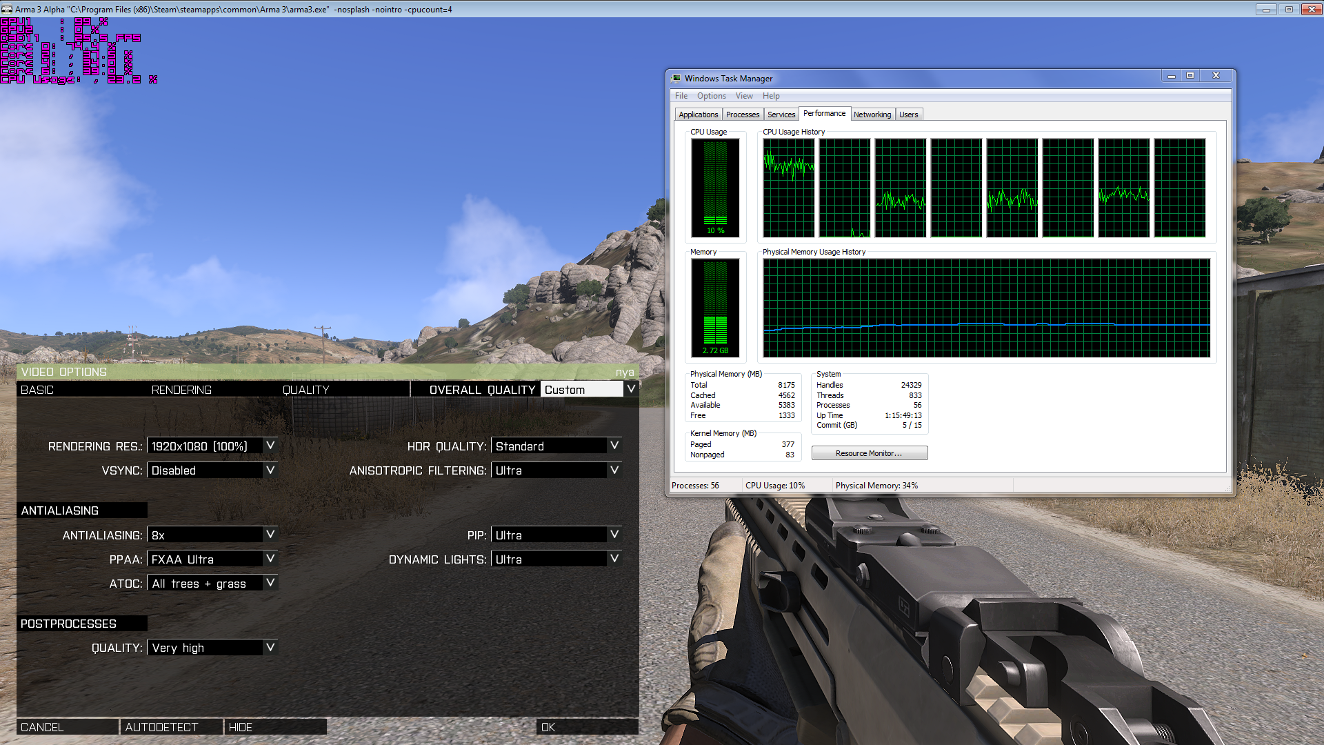Click the Video Options title text
The image size is (1324, 745).
(64, 372)
